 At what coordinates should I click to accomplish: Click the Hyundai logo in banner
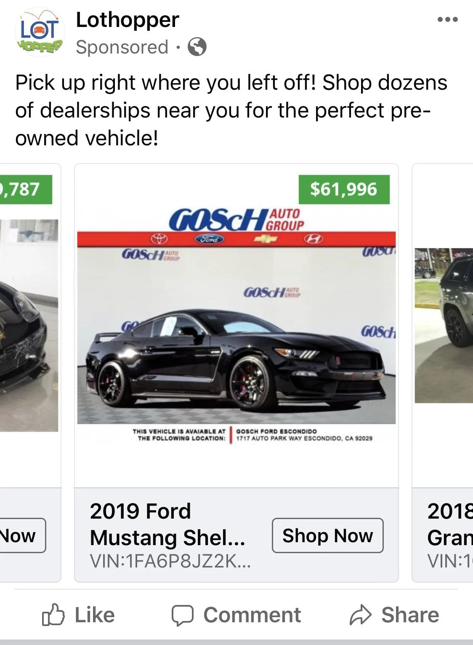pyautogui.click(x=314, y=239)
